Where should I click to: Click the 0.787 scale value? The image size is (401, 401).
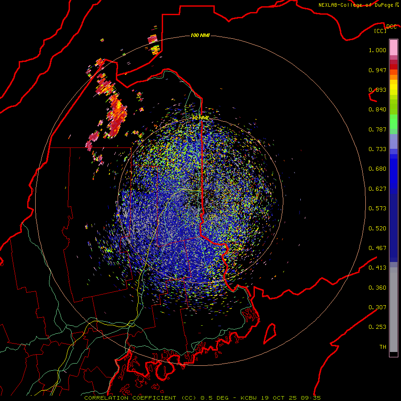tap(377, 129)
